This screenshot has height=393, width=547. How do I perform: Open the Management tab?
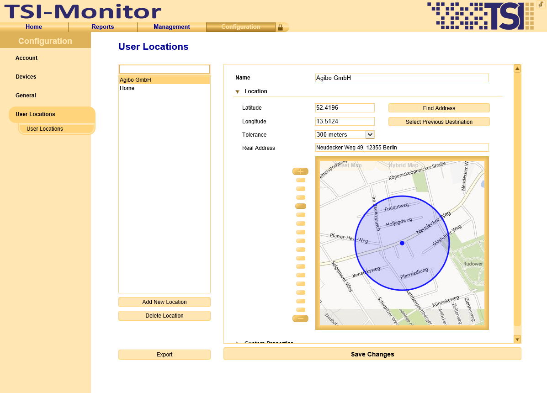[x=172, y=27]
